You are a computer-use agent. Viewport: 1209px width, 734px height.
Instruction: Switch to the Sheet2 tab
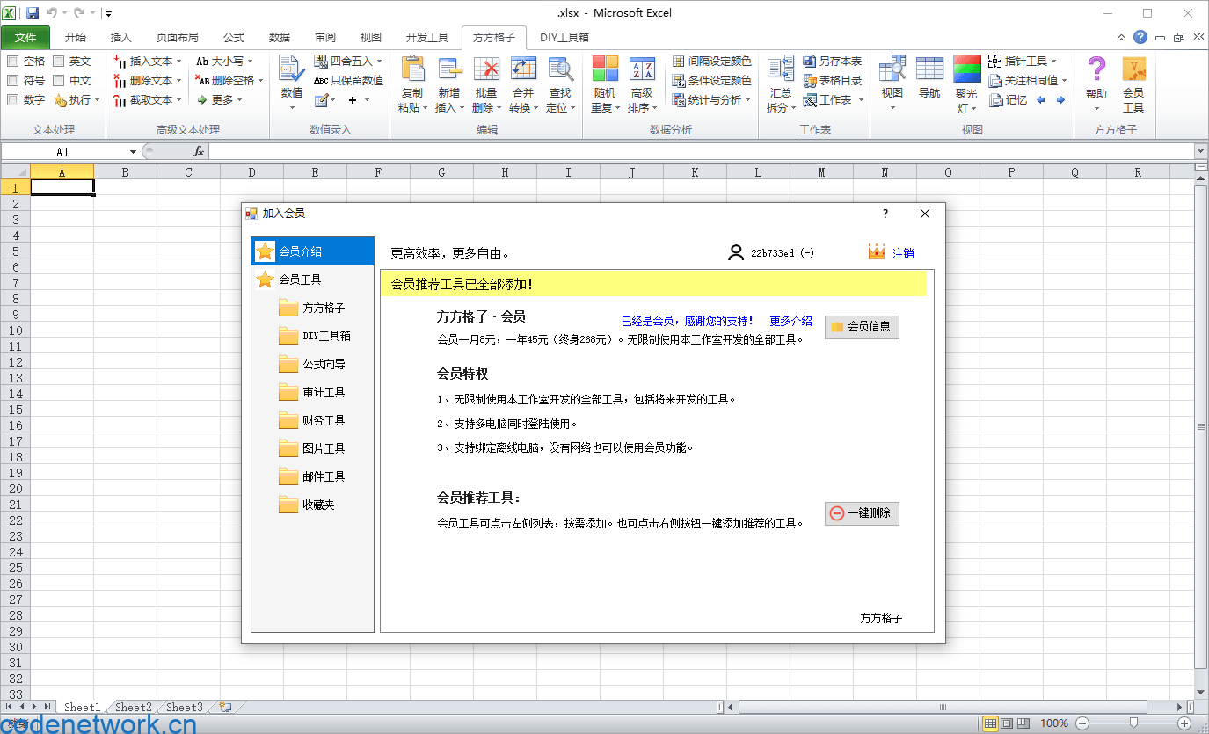pos(133,707)
